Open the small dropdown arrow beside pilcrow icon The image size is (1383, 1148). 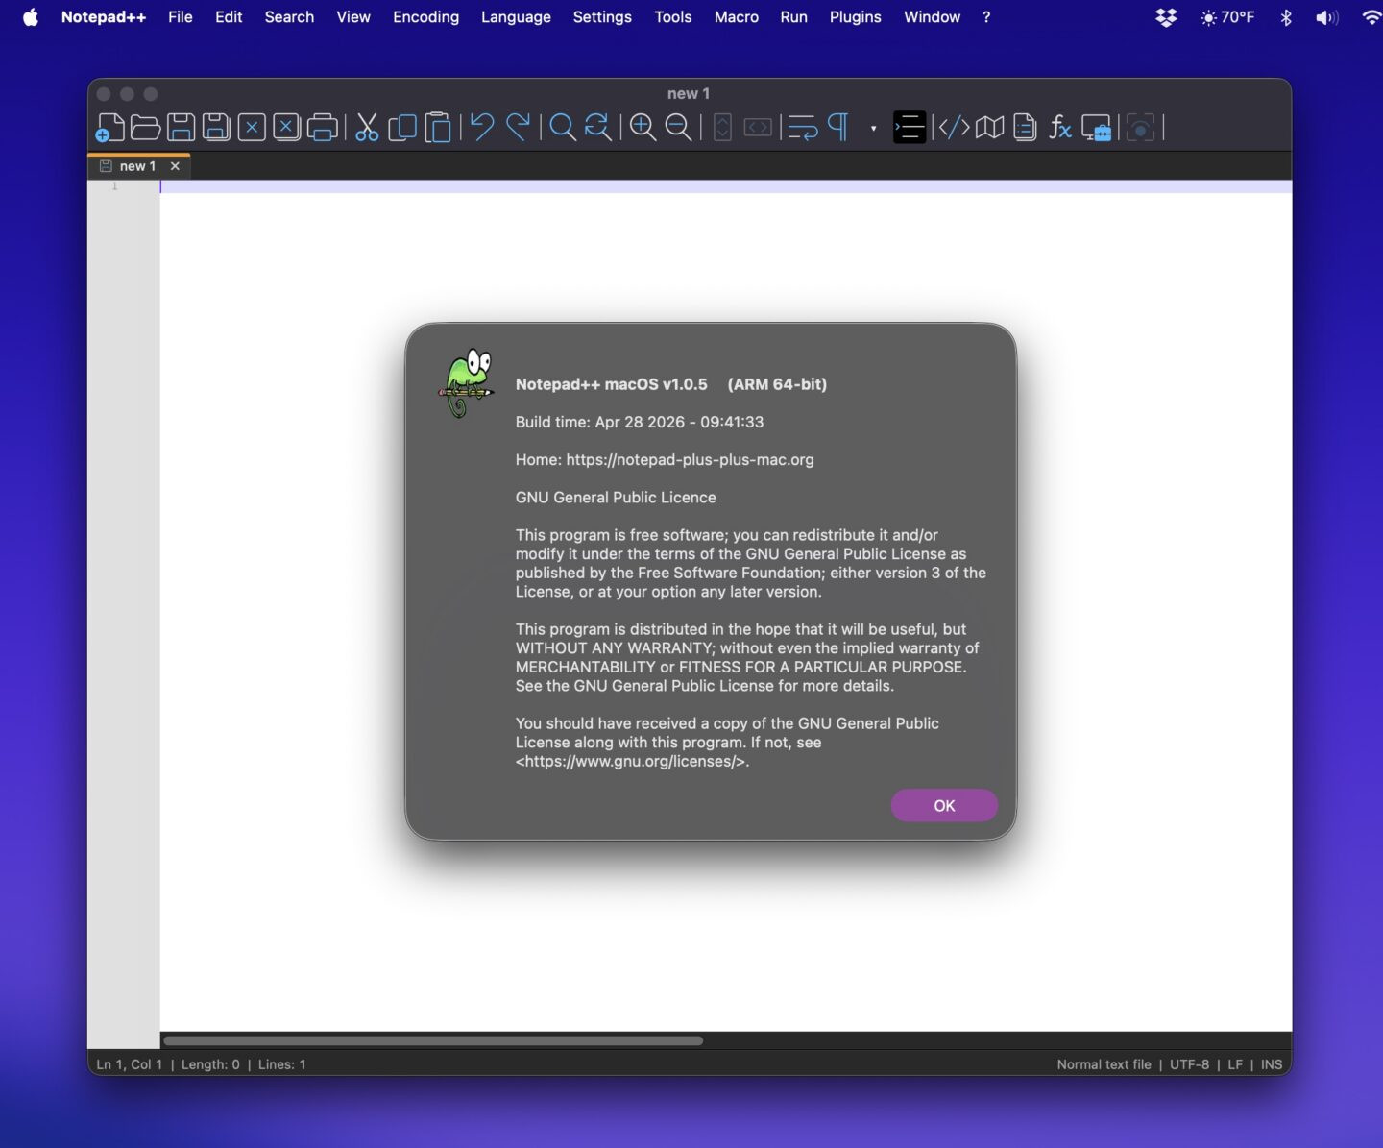coord(873,128)
